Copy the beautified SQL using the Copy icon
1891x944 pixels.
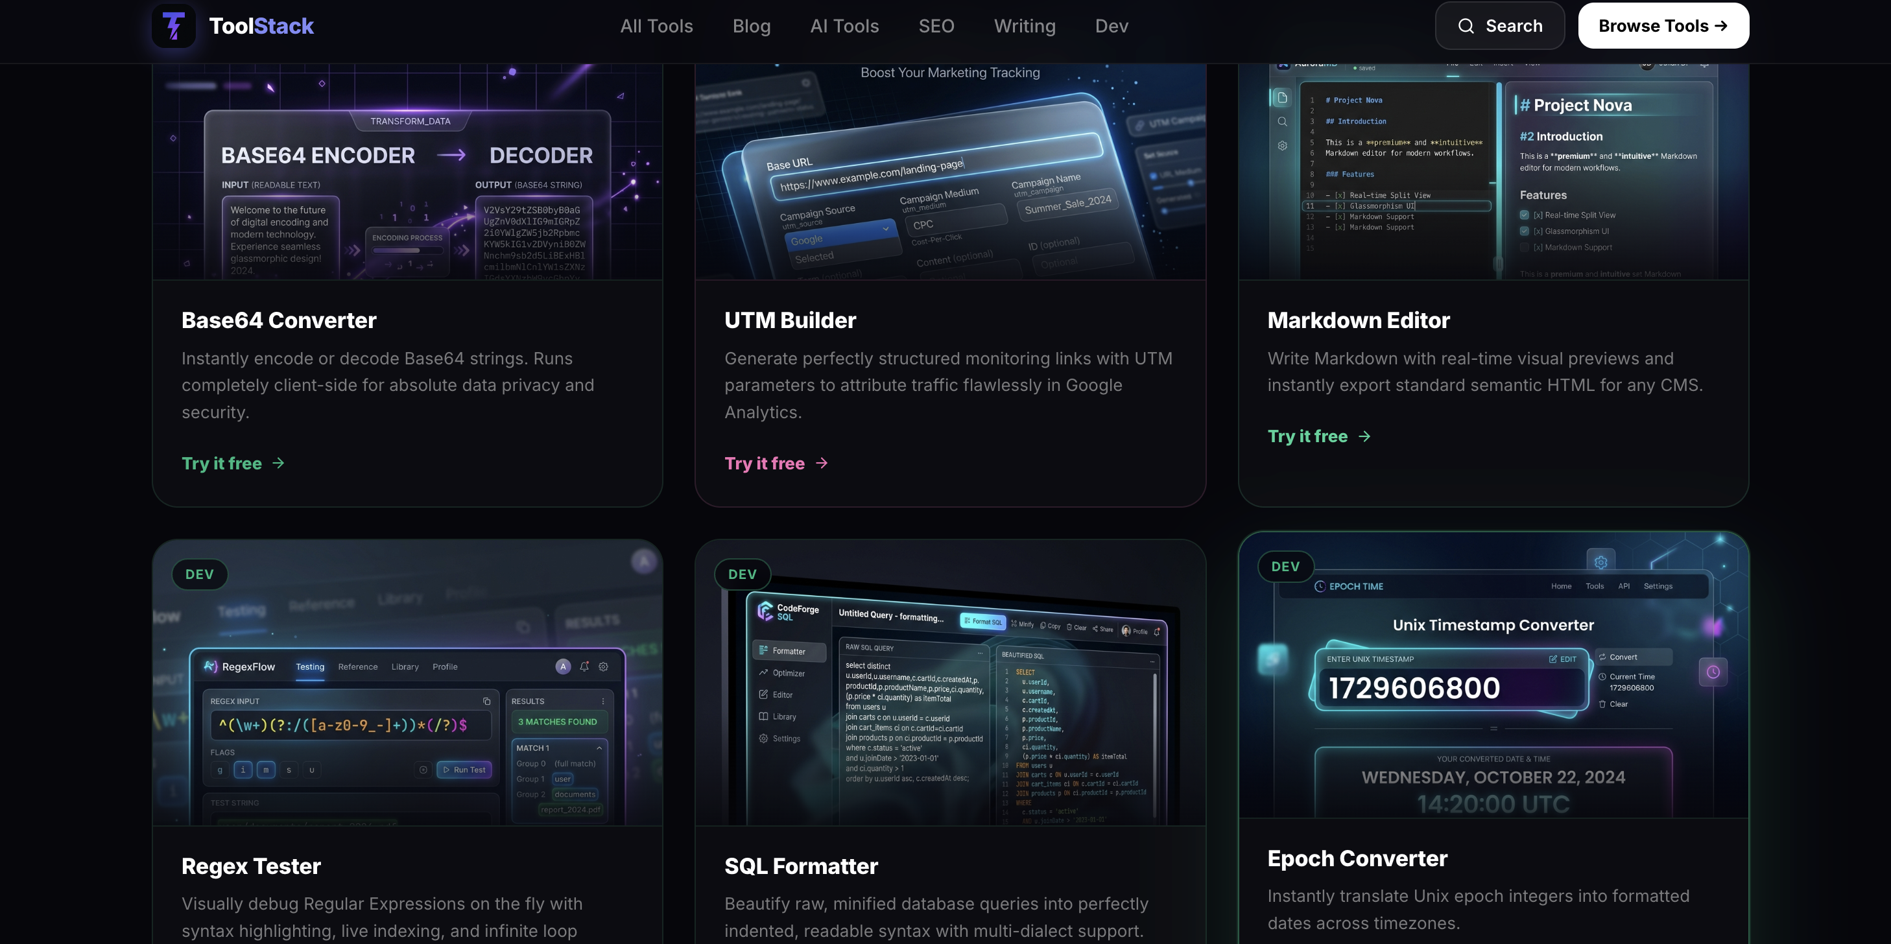(x=1044, y=627)
